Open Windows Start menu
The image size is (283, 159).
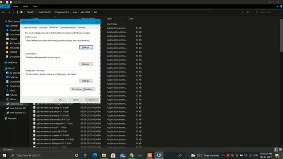(4, 155)
